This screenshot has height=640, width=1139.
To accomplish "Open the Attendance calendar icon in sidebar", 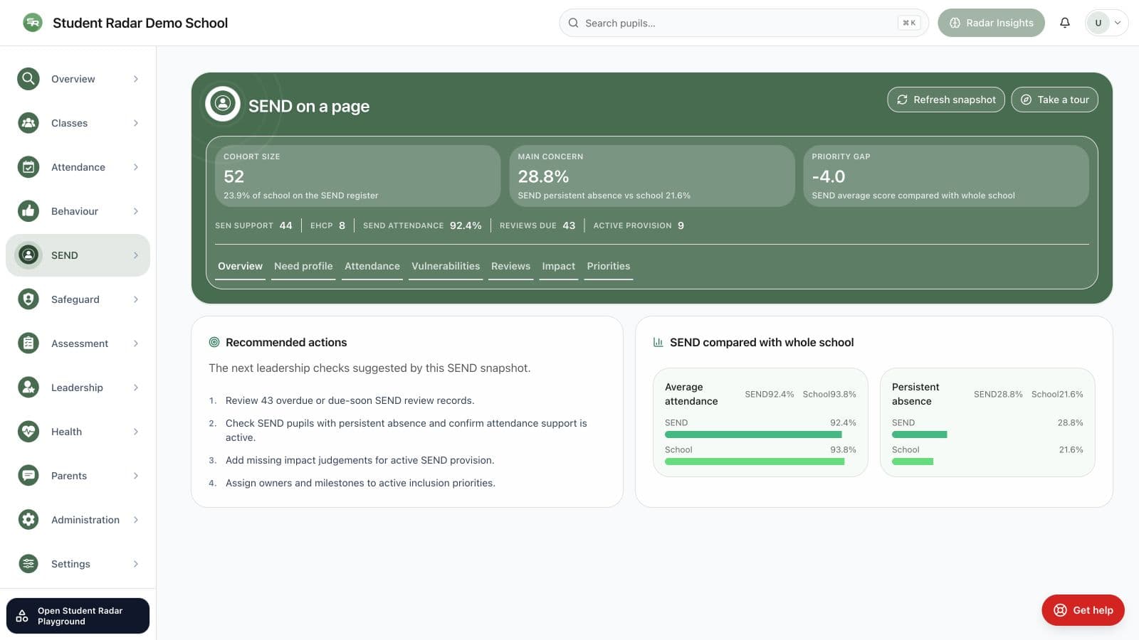I will click(28, 167).
